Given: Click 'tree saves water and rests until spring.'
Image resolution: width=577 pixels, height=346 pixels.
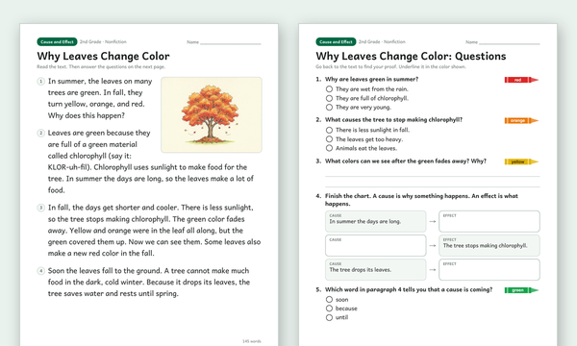Looking at the screenshot, I should tap(113, 294).
